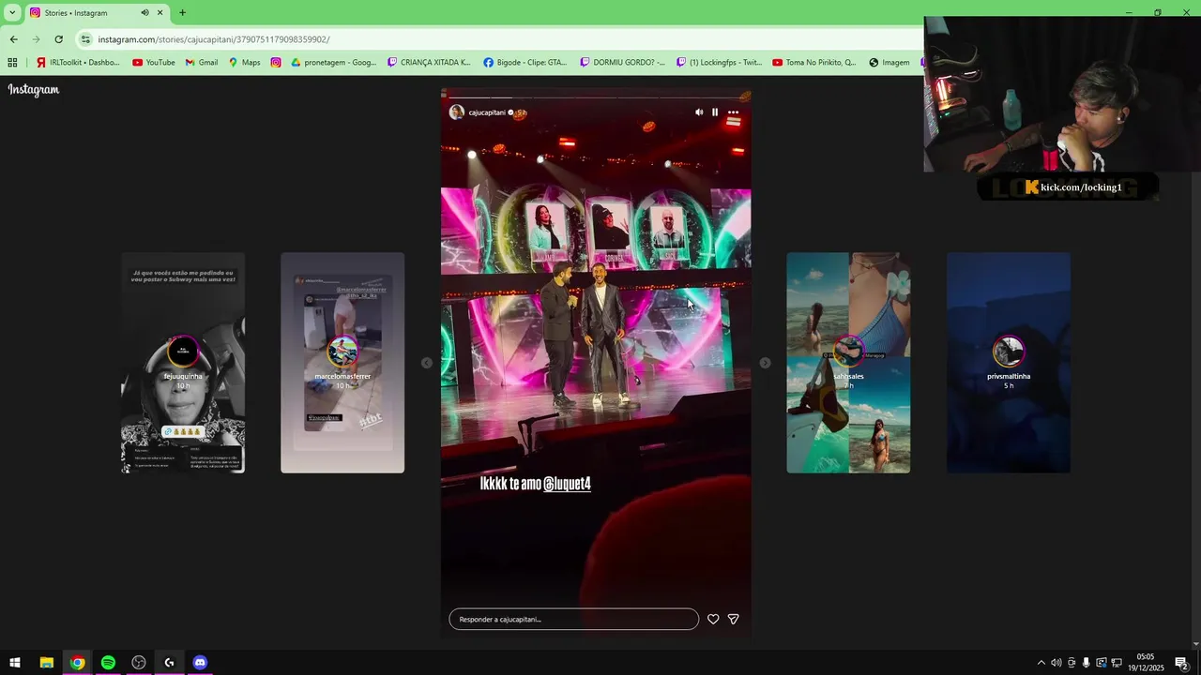The height and width of the screenshot is (675, 1201).
Task: Share the story via paper plane icon
Action: (x=734, y=620)
